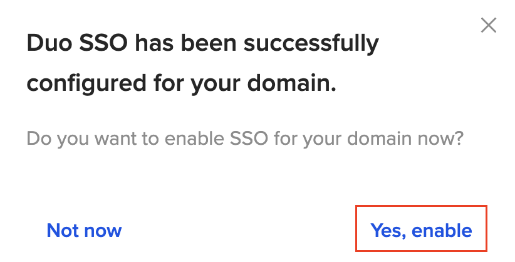The image size is (515, 262).
Task: Click the dialog heading about Duo SSO
Action: [x=202, y=63]
